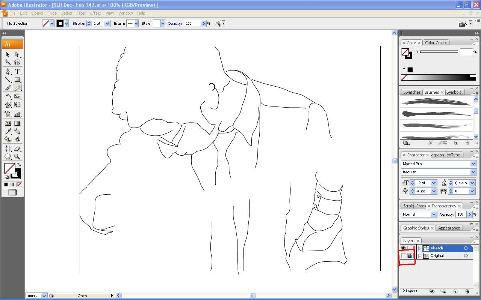
Task: Pick the Eyedropper tool
Action: (8, 131)
